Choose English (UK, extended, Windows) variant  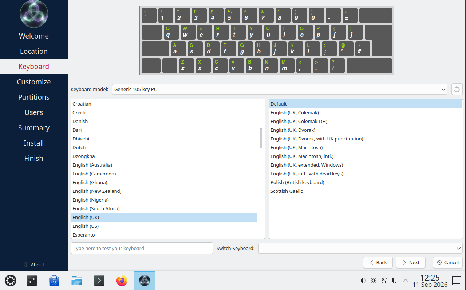click(366, 165)
